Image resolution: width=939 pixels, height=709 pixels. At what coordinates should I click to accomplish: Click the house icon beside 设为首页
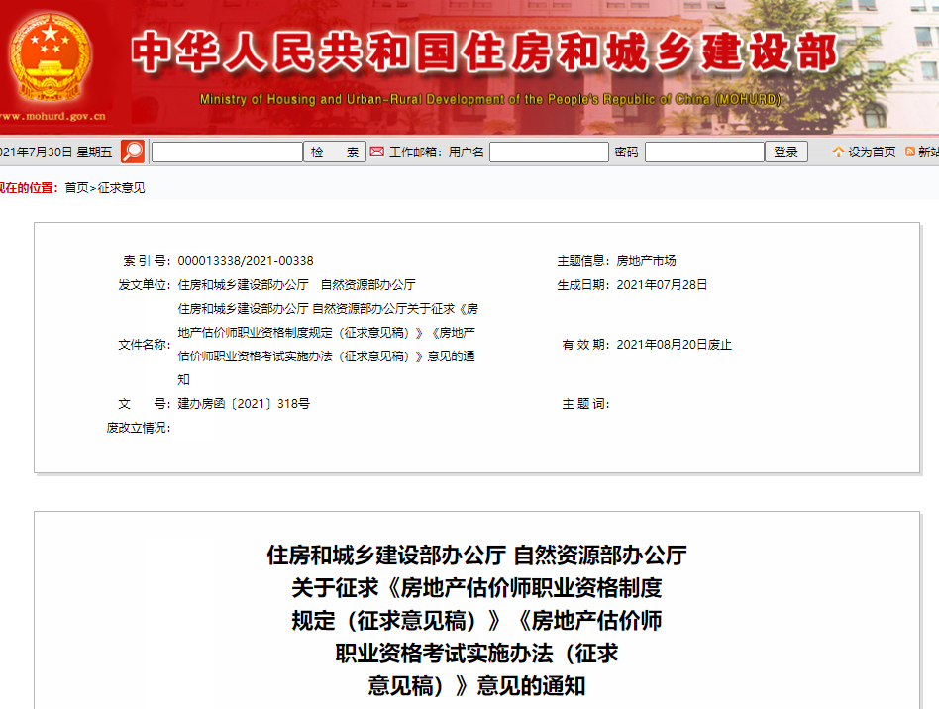tap(838, 152)
